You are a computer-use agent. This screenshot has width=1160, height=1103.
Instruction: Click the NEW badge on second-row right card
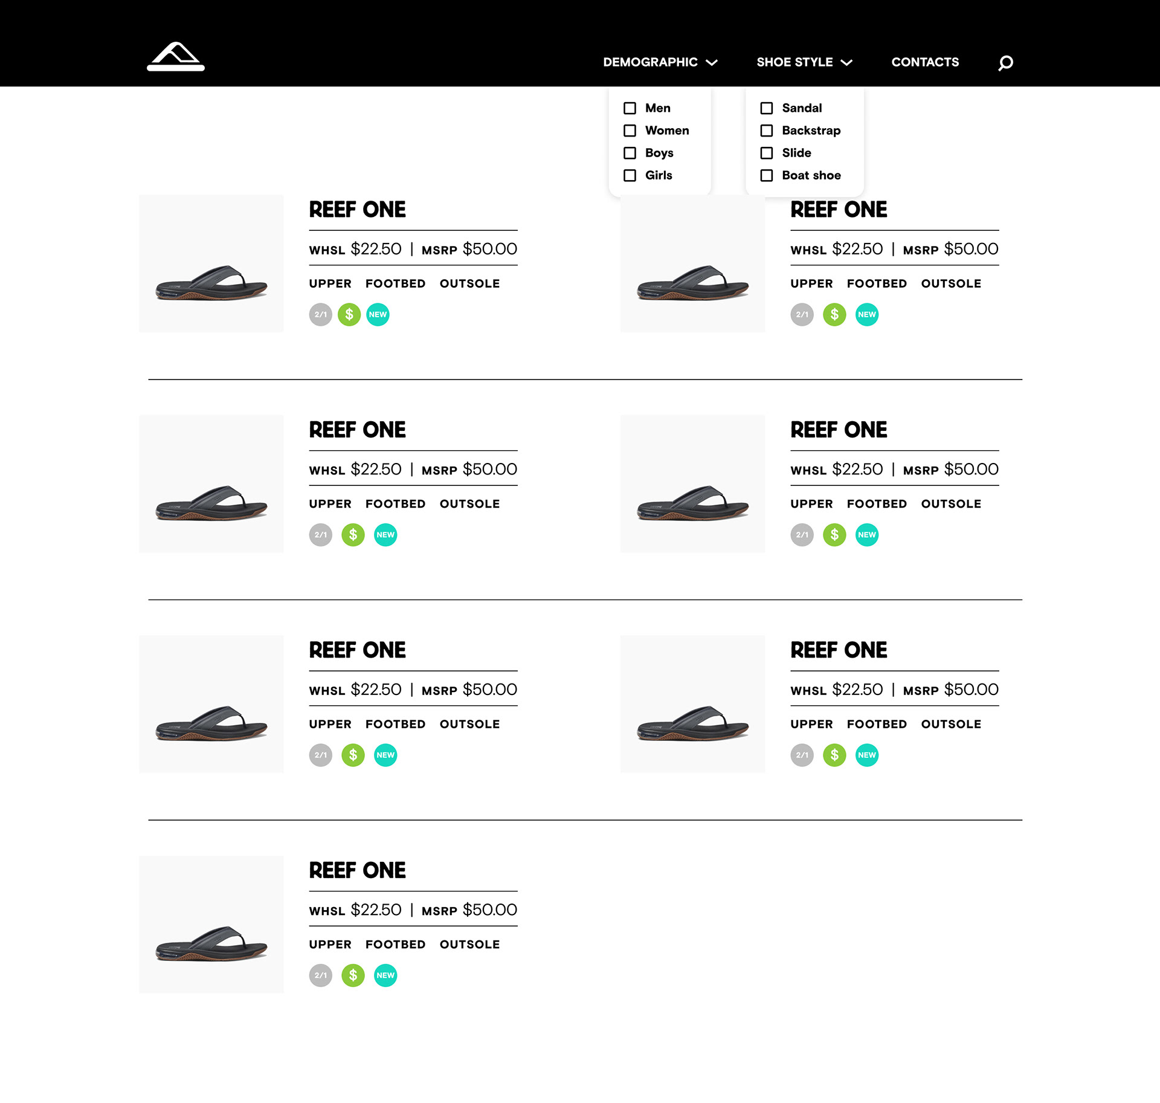867,535
